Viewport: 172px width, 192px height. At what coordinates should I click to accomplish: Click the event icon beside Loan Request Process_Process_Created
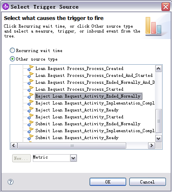pos(30,68)
